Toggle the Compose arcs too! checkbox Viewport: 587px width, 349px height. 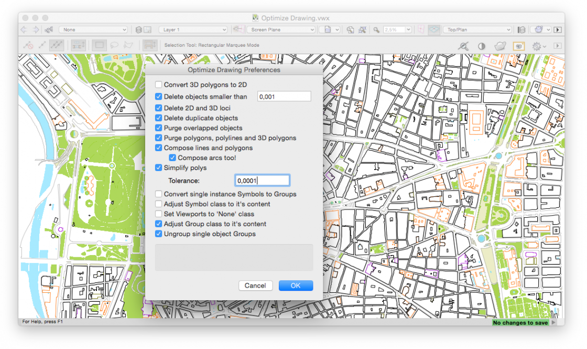click(x=172, y=158)
